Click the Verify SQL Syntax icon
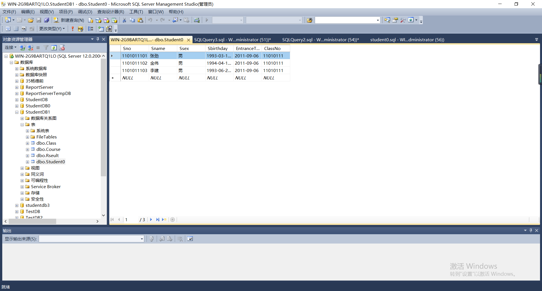542x291 pixels. click(x=80, y=29)
